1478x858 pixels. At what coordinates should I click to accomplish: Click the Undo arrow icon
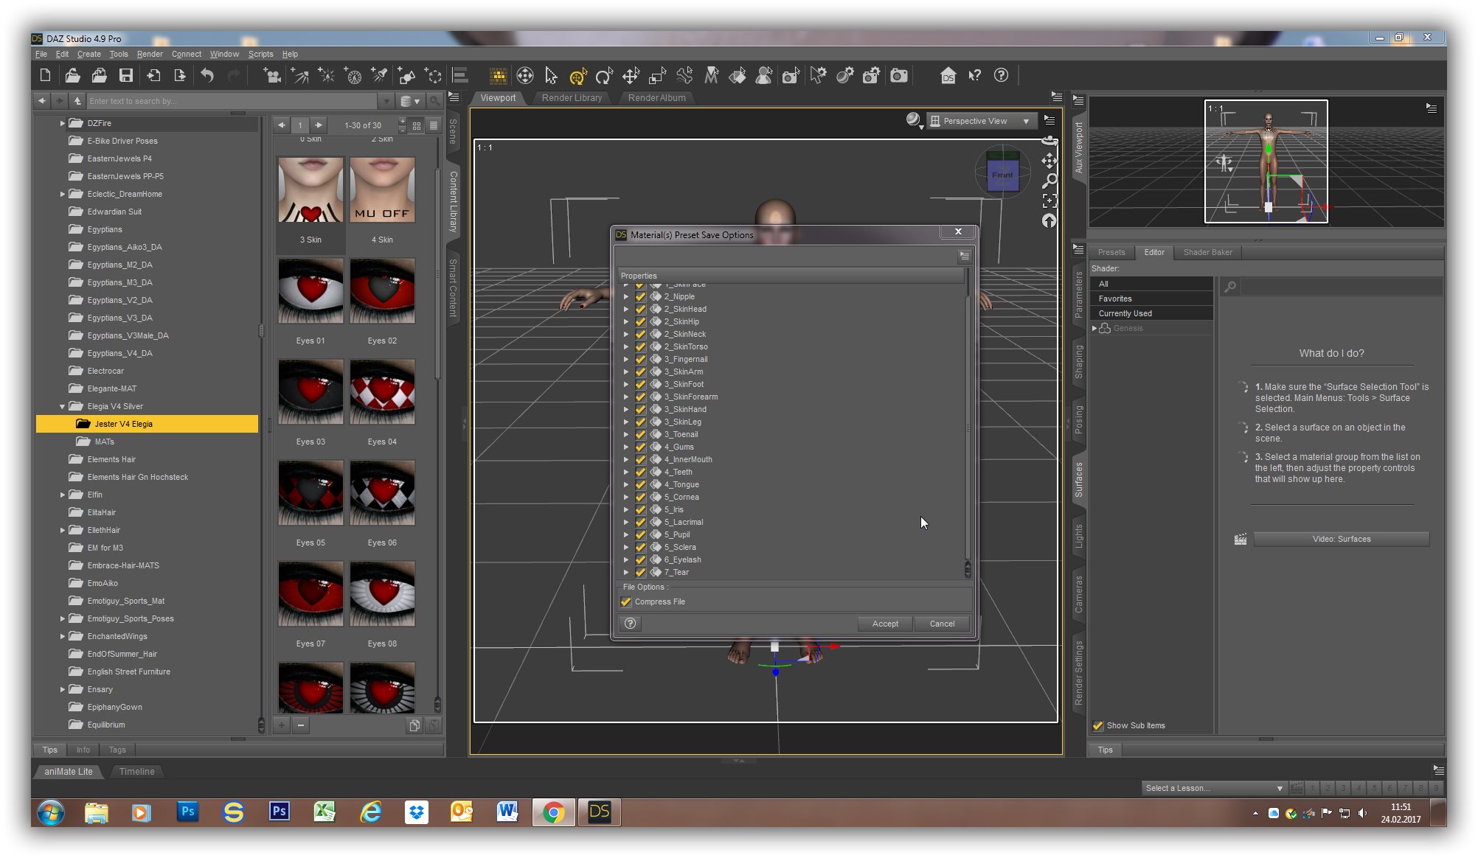207,75
